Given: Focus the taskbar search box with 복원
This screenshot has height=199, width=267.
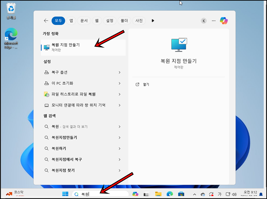Looking at the screenshot, I should (100, 194).
